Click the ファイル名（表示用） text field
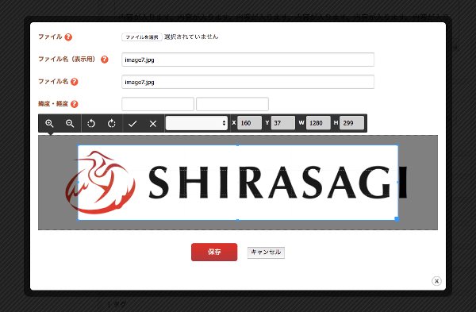This screenshot has width=476, height=312. (248, 60)
